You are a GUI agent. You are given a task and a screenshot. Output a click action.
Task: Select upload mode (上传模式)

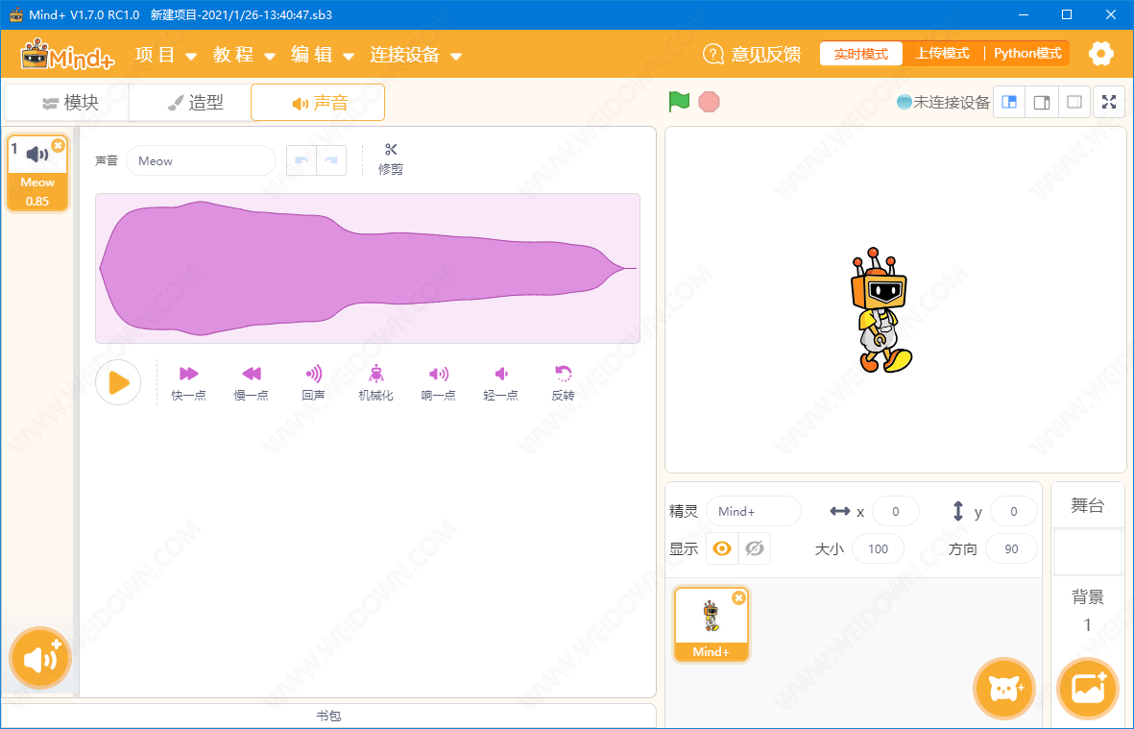pos(942,54)
